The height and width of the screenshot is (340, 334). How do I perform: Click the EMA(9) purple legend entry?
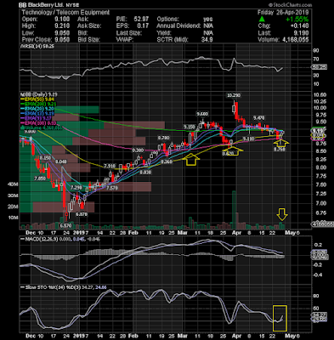[35, 118]
